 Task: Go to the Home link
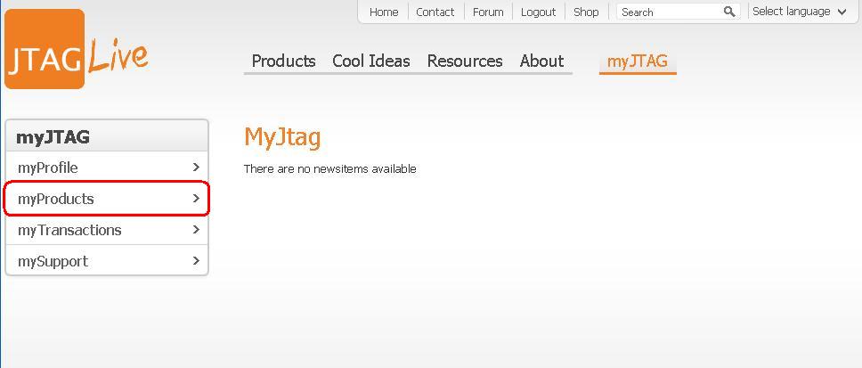pos(384,12)
